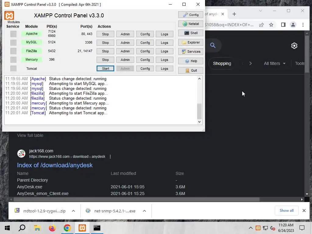The height and width of the screenshot is (234, 312).
Task: Show more search filter tabs with the right arrow
Action: pos(250,63)
